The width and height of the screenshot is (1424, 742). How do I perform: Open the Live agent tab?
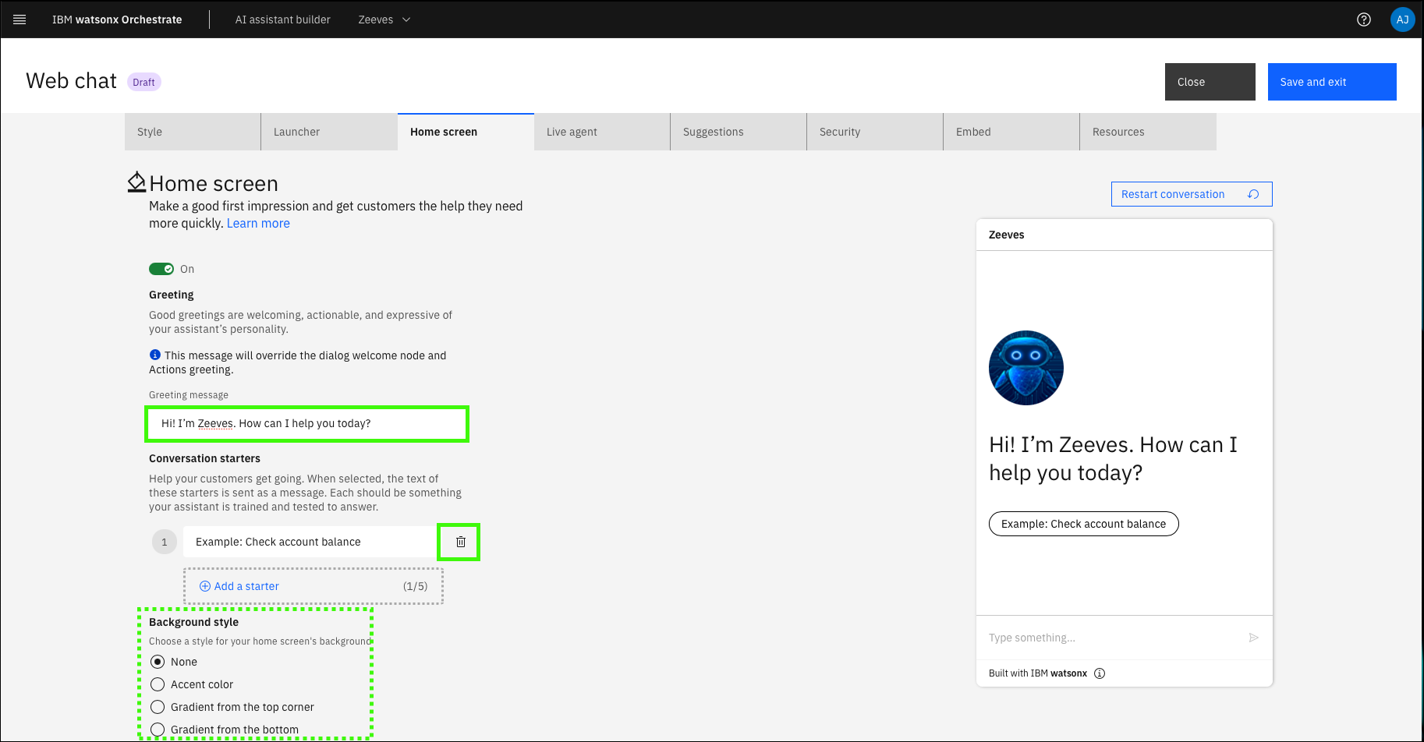(601, 132)
